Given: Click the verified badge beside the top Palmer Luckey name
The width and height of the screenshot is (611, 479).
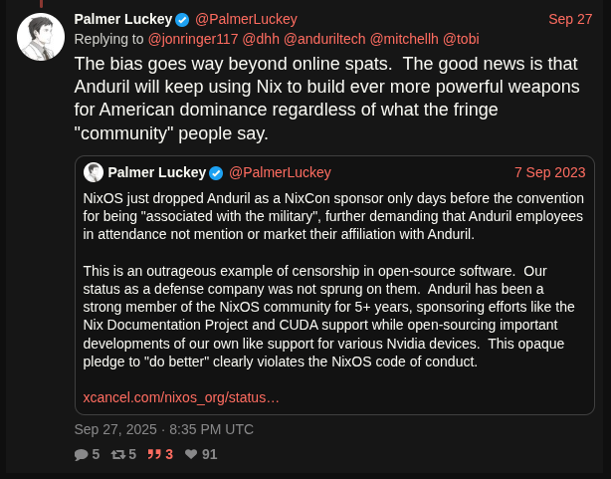Looking at the screenshot, I should point(182,20).
